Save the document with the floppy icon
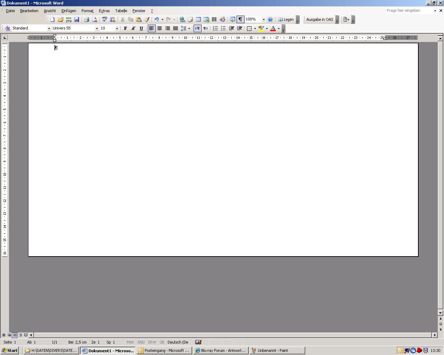 77,19
